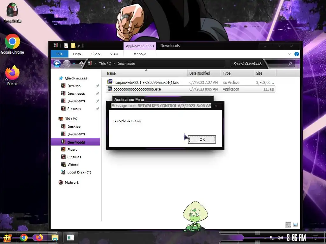Open File Explorer from the taskbar
Image resolution: width=326 pixels, height=244 pixels.
pyautogui.click(x=55, y=238)
